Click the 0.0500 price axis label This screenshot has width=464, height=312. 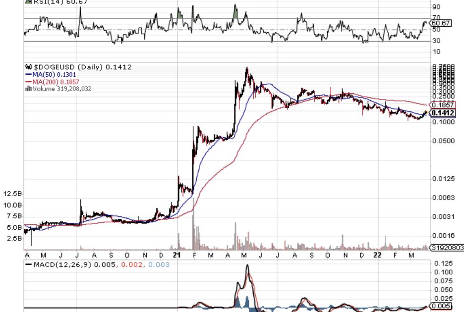point(443,141)
